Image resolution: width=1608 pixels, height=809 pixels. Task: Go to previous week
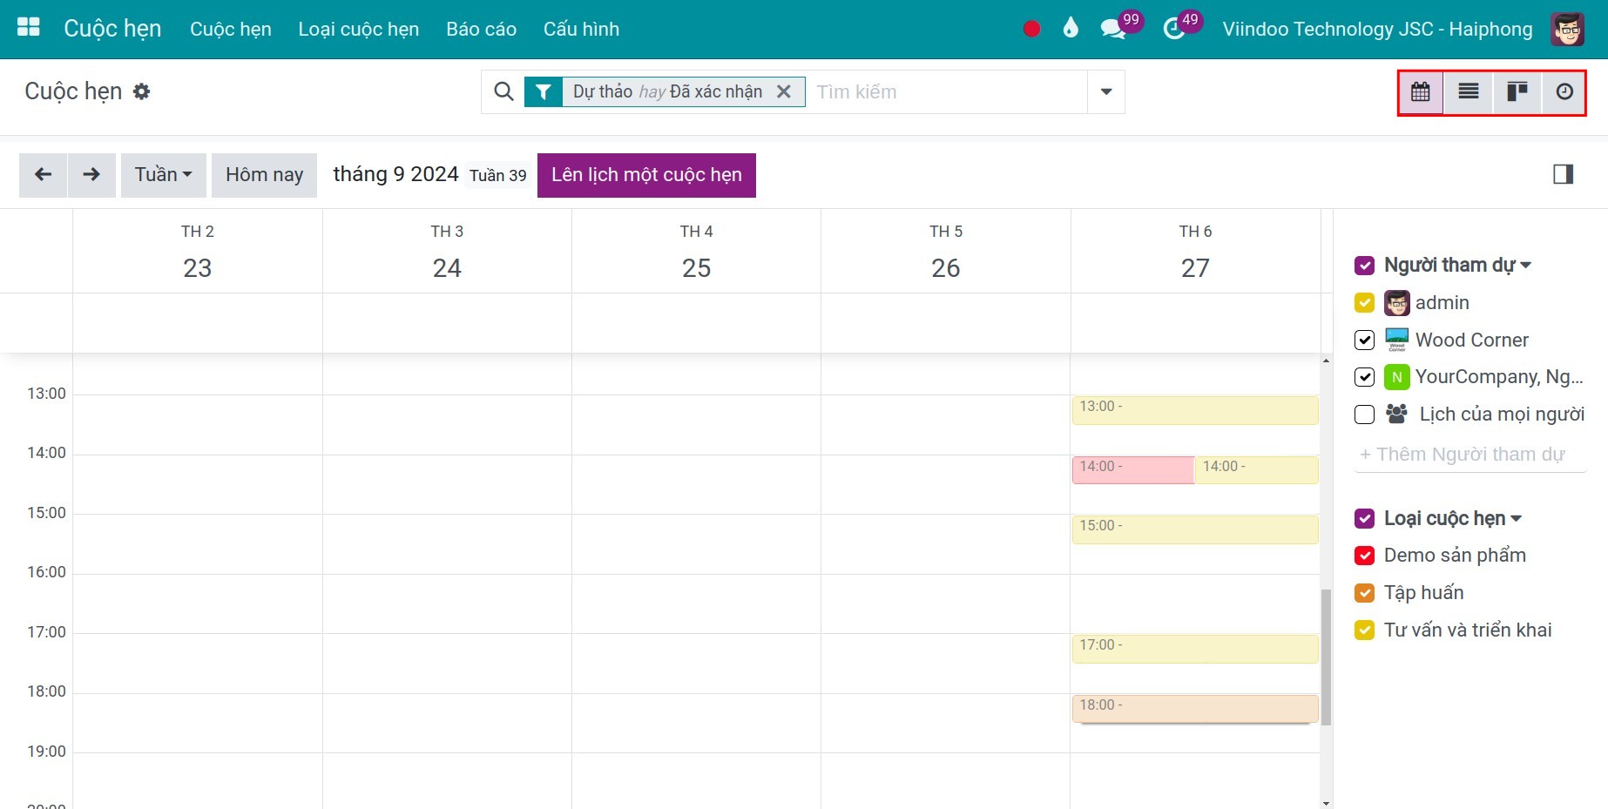point(43,175)
